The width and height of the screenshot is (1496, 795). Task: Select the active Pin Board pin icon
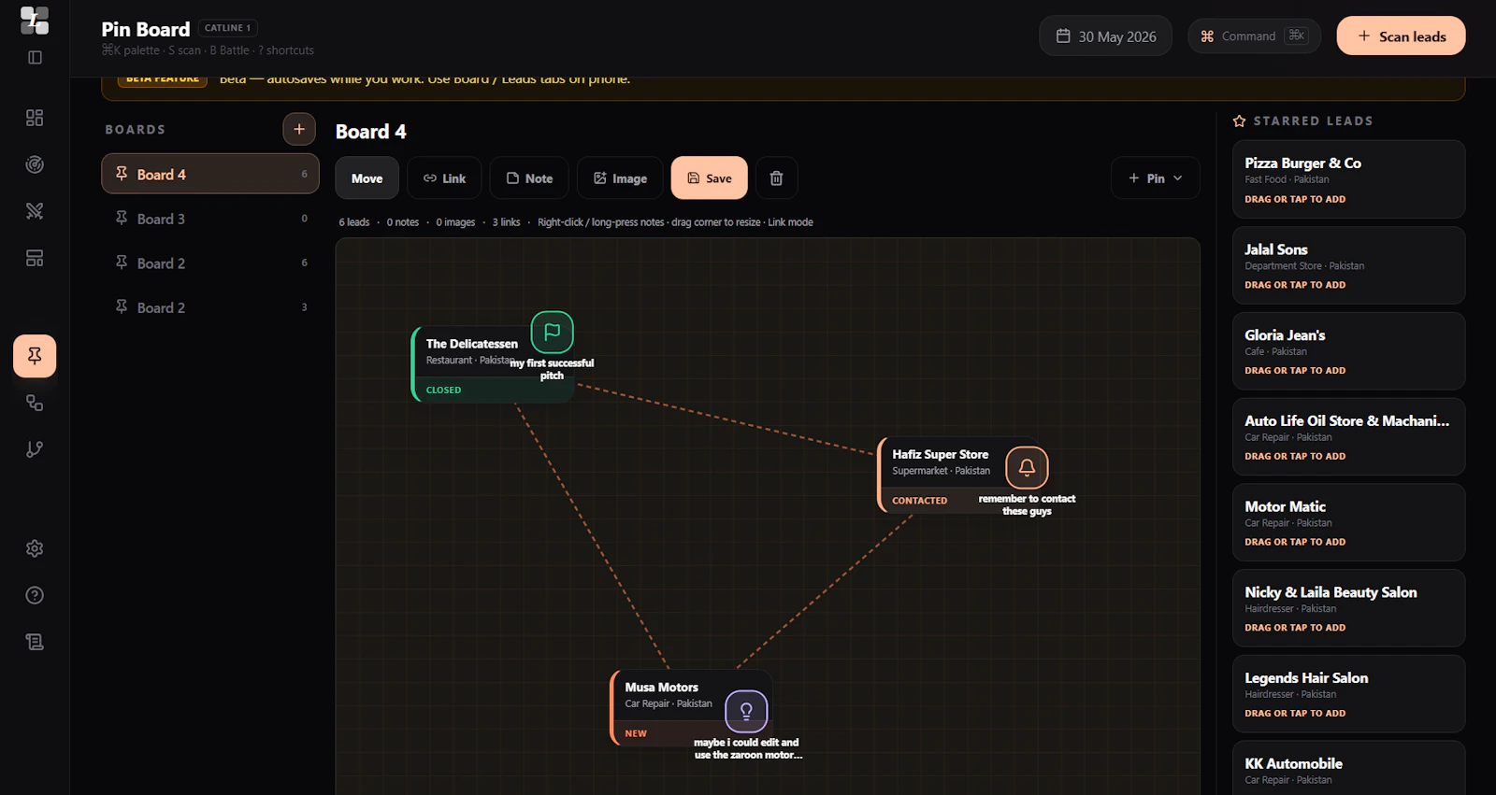[x=35, y=356]
